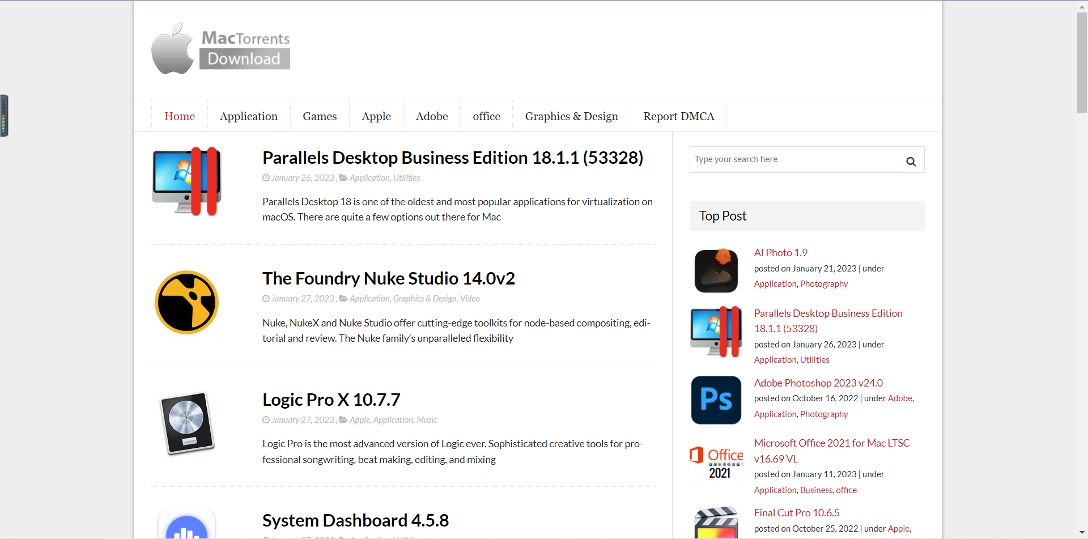Click office category under Microsoft Office 2021
Viewport: 1088px width, 539px height.
846,490
